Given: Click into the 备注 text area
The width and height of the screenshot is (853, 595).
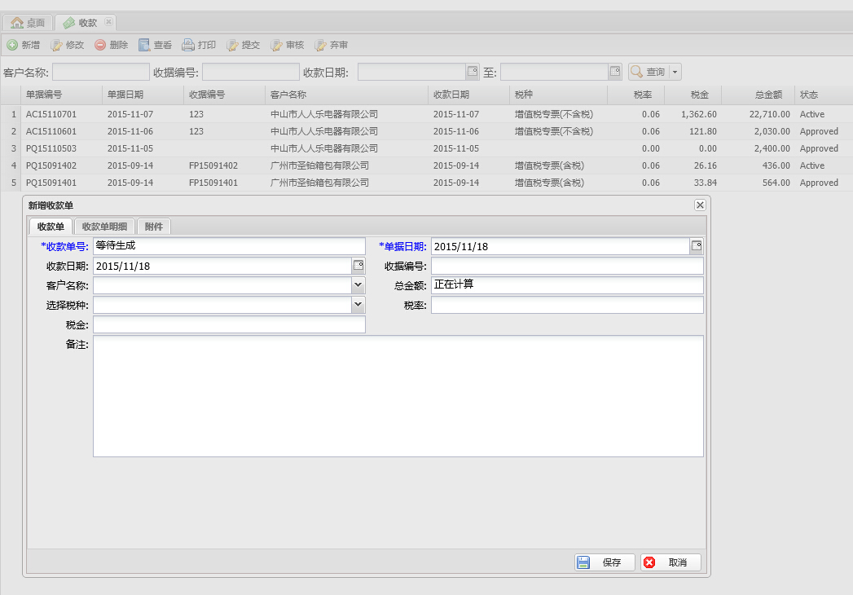Looking at the screenshot, I should (x=398, y=396).
